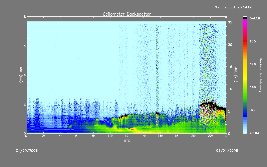
Task: Click the "8:" UTC hour tick label
Action: tap(93, 136)
